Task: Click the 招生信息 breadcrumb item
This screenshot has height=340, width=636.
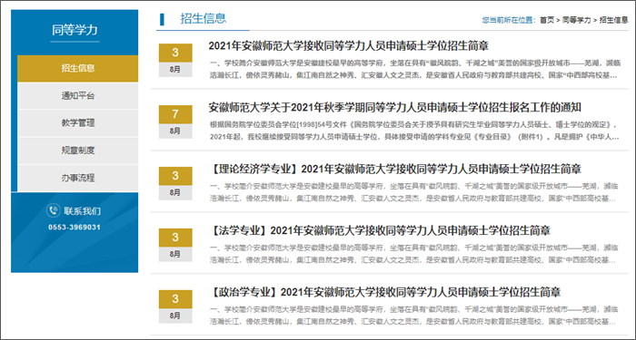Action: [x=613, y=20]
